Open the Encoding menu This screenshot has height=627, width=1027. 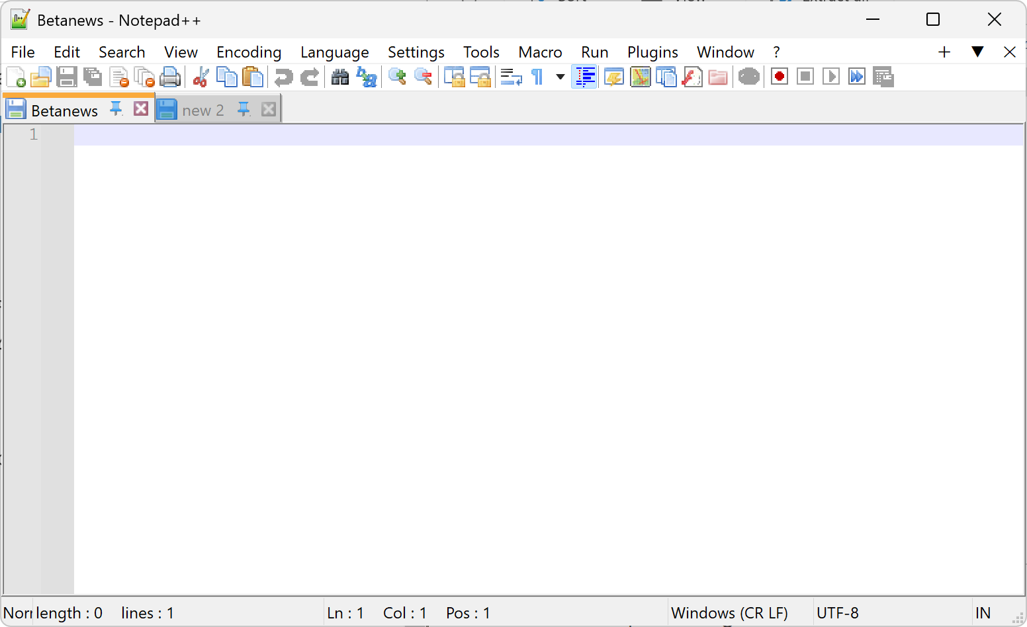pyautogui.click(x=248, y=52)
